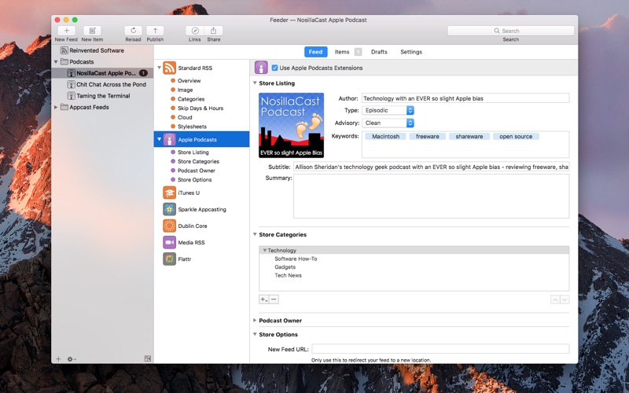629x393 pixels.
Task: Select the iTunes U extension icon
Action: [x=169, y=193]
